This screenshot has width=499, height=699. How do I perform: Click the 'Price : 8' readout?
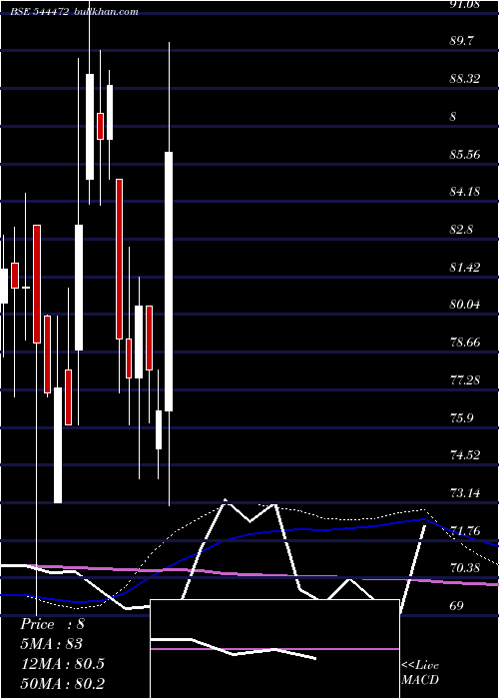[x=52, y=624]
